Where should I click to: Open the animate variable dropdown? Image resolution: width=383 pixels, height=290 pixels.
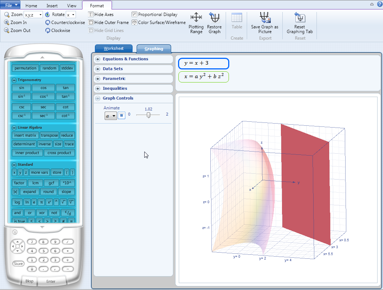coord(110,115)
